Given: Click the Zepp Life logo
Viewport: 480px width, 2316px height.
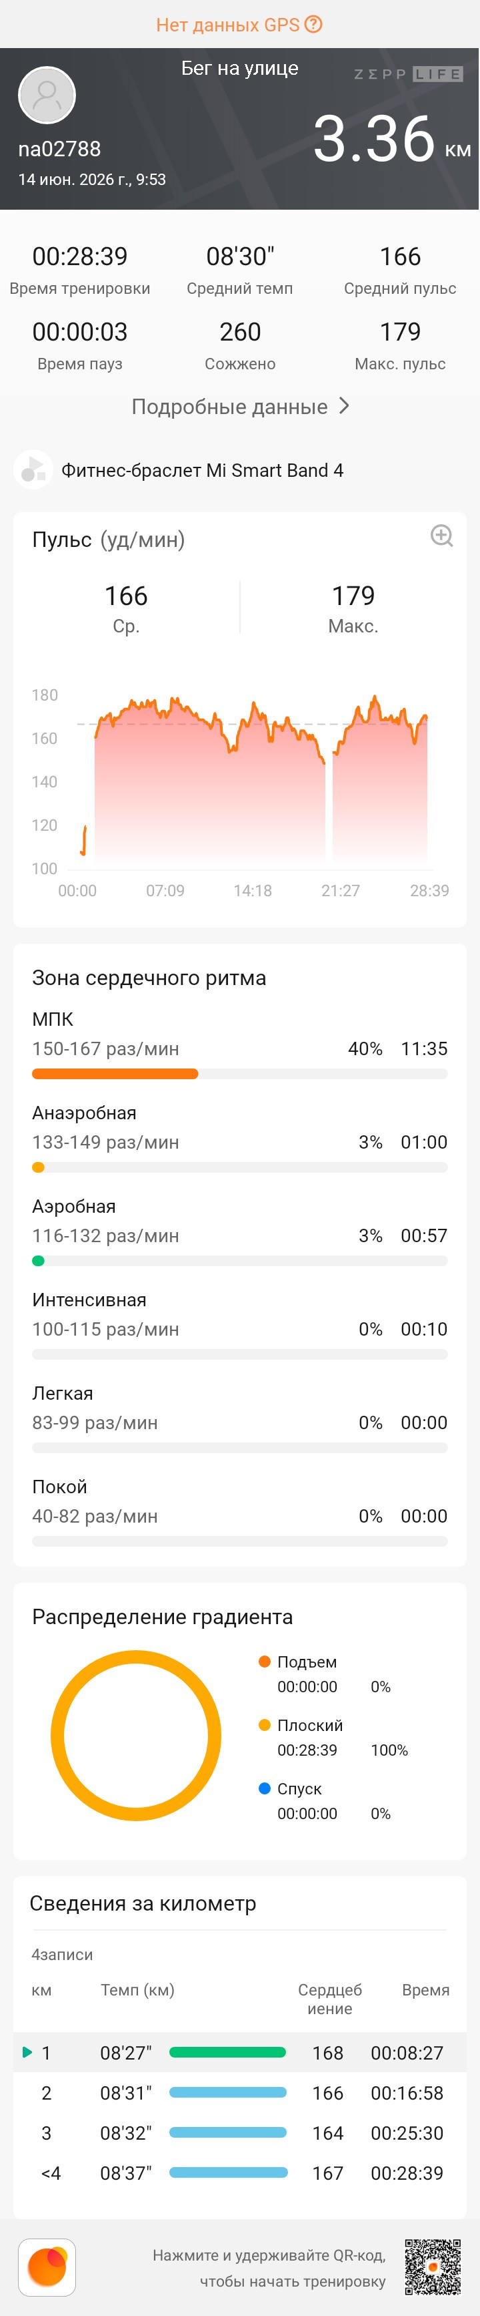Looking at the screenshot, I should pyautogui.click(x=408, y=73).
